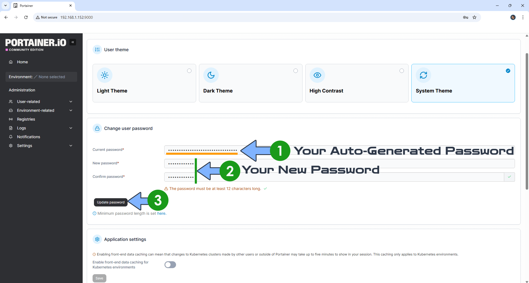This screenshot has width=529, height=283.
Task: Open the minimum password length 'here' link
Action: (x=161, y=213)
